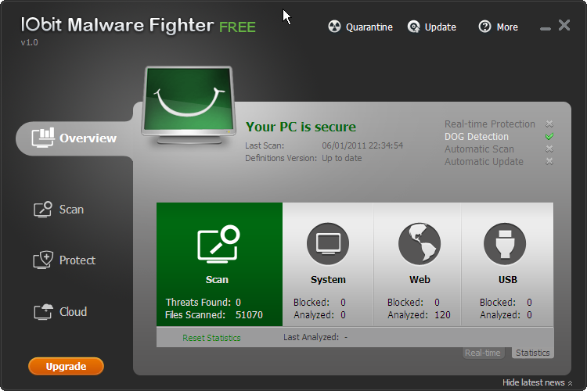Screen dimensions: 587x391
Task: Switch to the Statistics tab
Action: click(x=533, y=353)
